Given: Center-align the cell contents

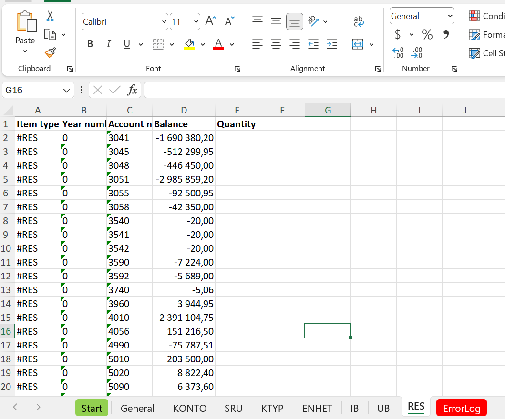Looking at the screenshot, I should 276,44.
